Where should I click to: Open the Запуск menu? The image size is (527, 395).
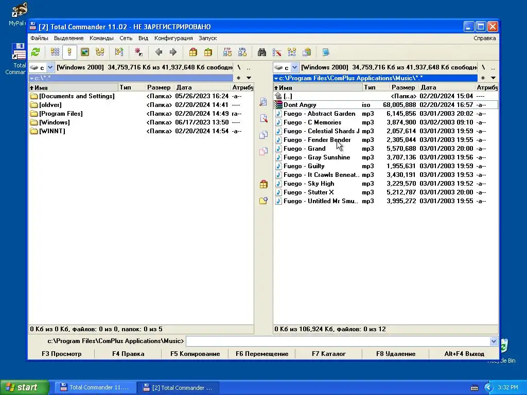tap(208, 38)
